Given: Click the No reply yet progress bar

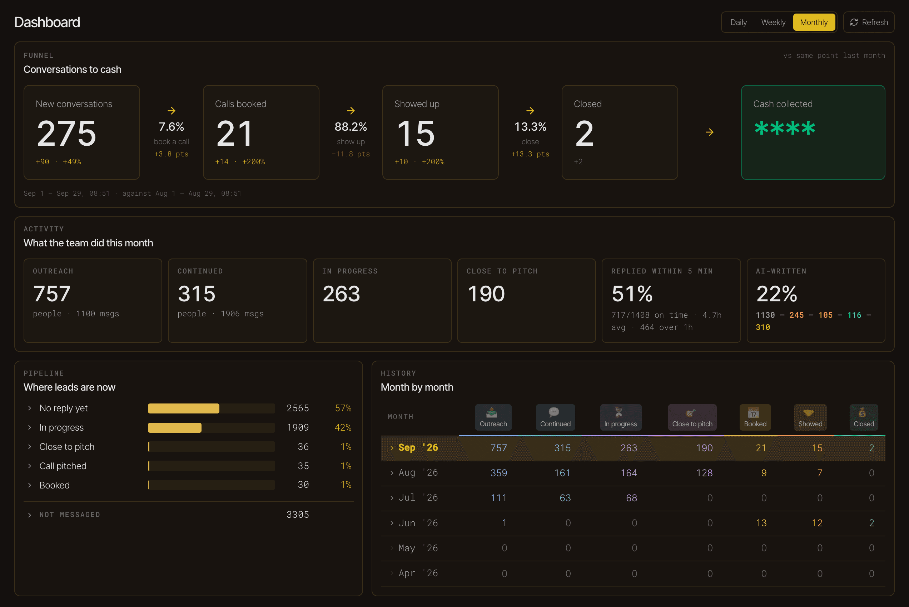Looking at the screenshot, I should 212,408.
